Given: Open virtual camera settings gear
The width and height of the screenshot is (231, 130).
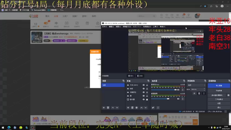Looking at the screenshot, I should 228,95.
